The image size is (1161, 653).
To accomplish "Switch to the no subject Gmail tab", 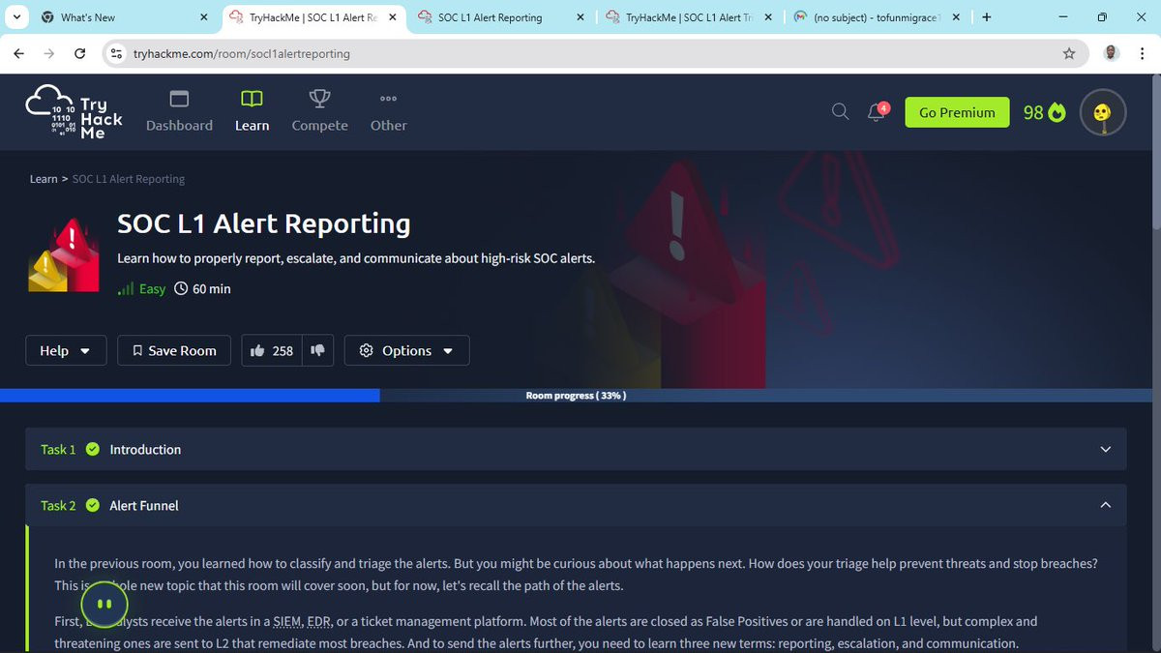I will point(877,17).
